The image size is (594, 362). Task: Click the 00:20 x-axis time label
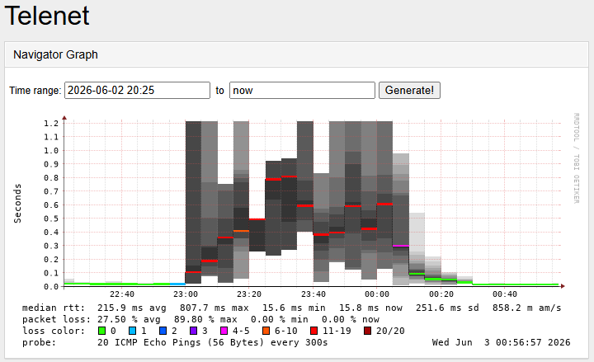(441, 294)
